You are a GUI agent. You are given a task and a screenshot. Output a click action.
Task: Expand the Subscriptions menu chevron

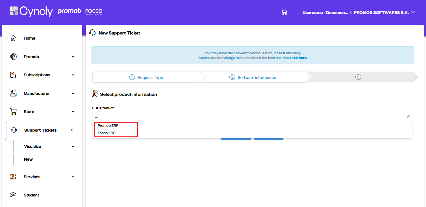pyautogui.click(x=73, y=75)
